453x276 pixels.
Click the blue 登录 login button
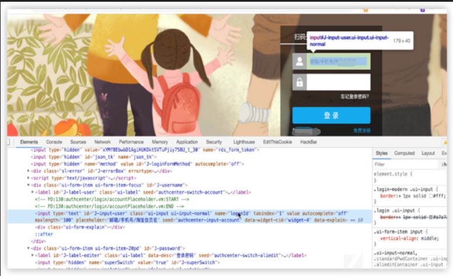point(332,116)
